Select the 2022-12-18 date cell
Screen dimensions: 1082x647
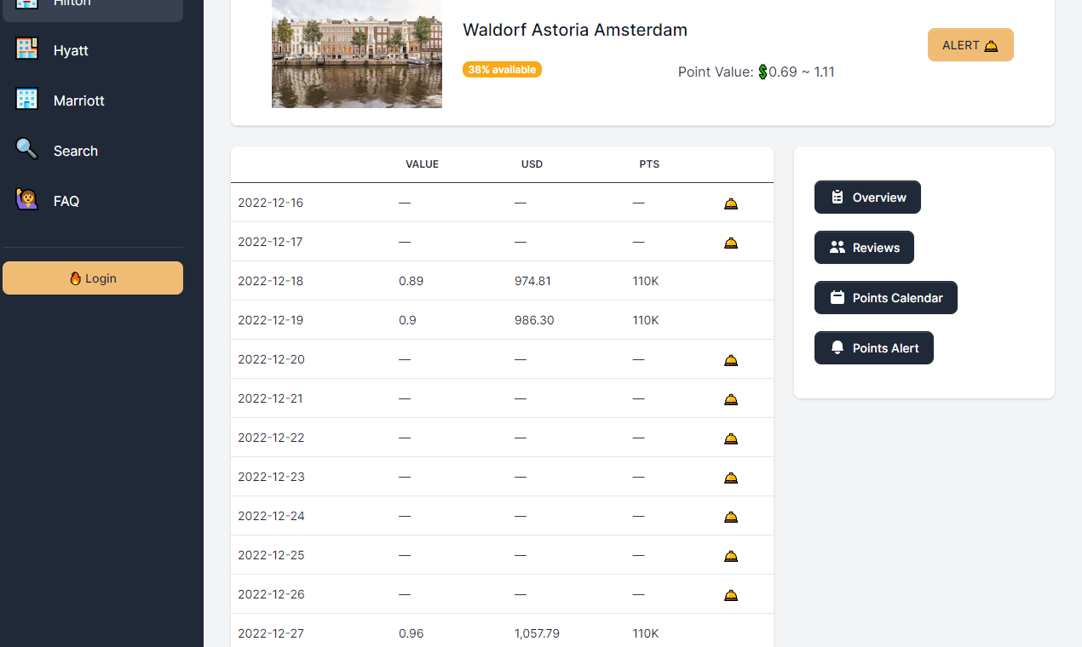(270, 281)
